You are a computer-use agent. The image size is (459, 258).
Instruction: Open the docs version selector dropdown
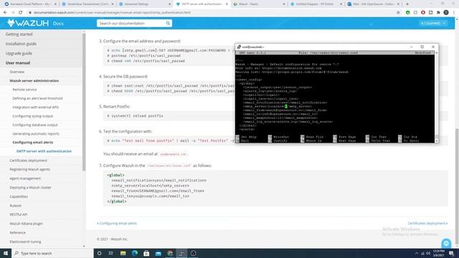pyautogui.click(x=433, y=23)
